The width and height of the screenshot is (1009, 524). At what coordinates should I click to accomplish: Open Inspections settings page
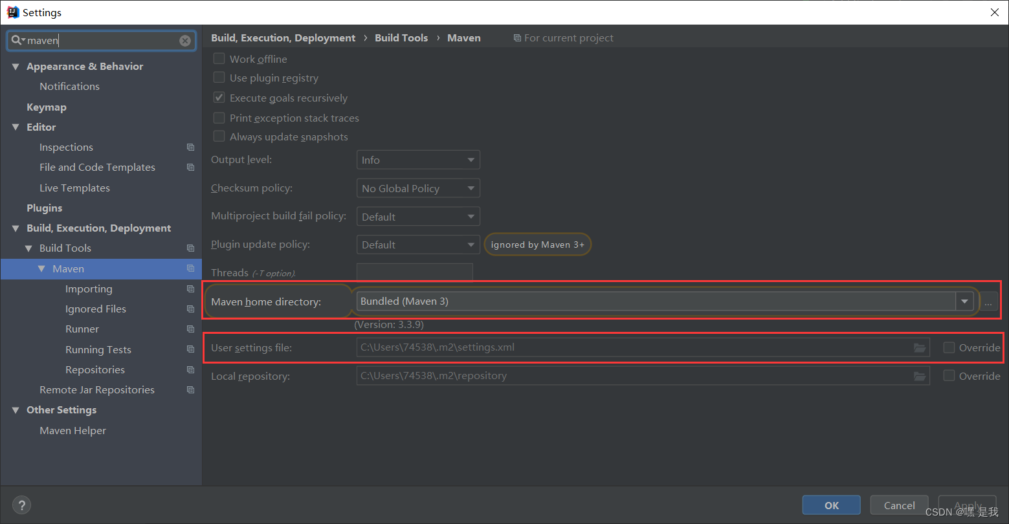pos(66,147)
